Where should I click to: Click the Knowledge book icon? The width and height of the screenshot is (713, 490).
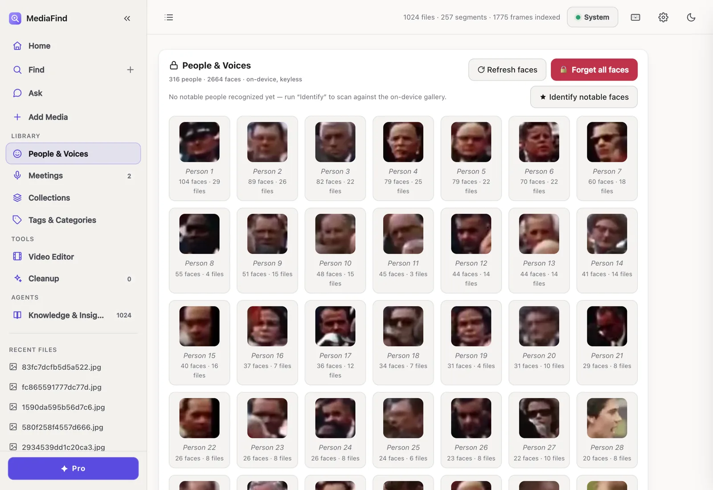click(x=17, y=315)
